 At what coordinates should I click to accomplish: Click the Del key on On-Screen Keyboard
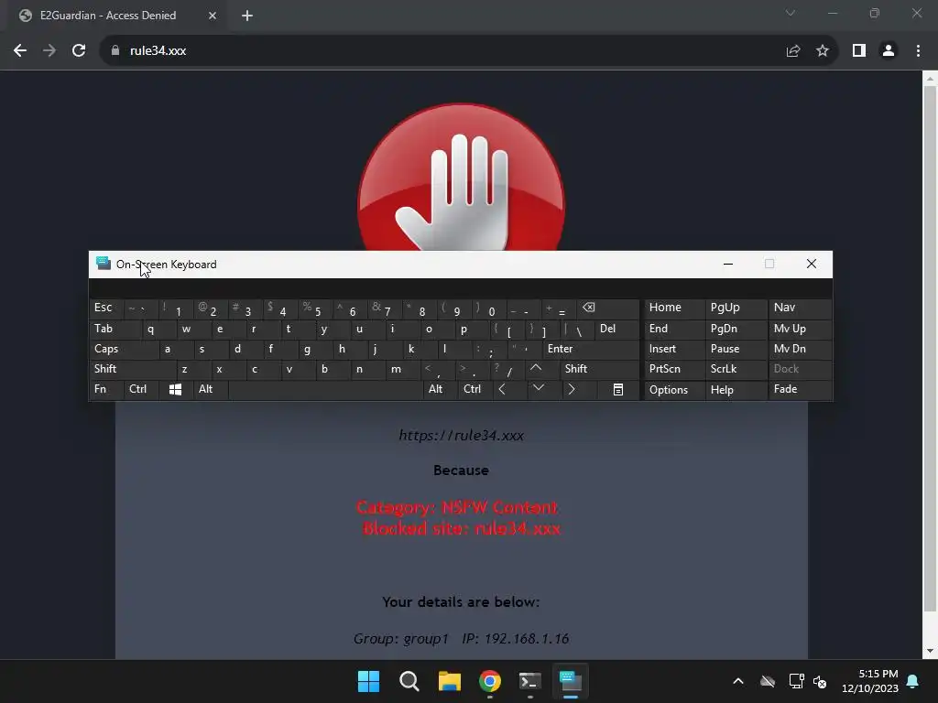coord(616,329)
